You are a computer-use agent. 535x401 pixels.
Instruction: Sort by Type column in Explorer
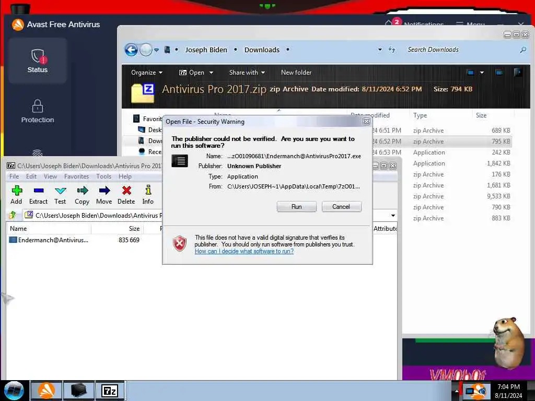[x=440, y=115]
